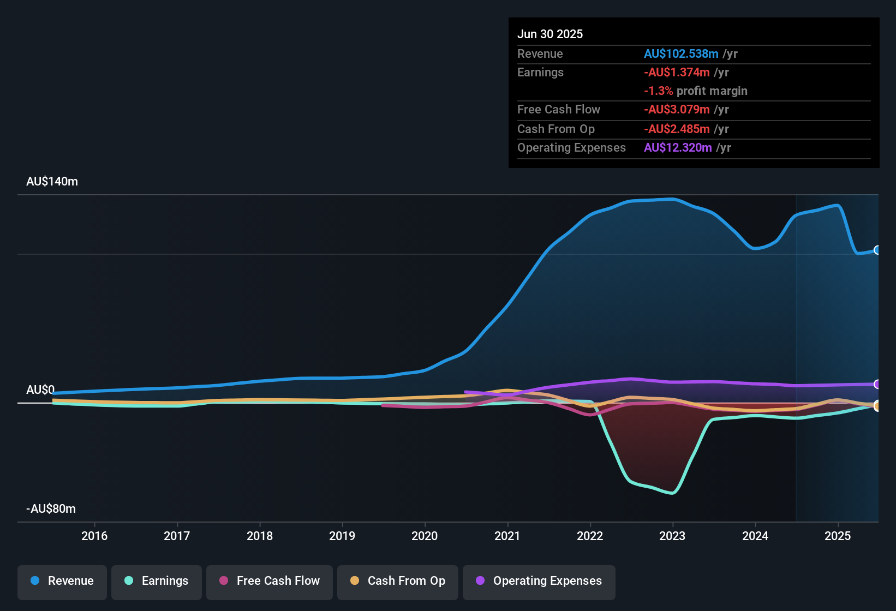
Task: Click the purple Operating Expenses legend dot
Action: 480,580
